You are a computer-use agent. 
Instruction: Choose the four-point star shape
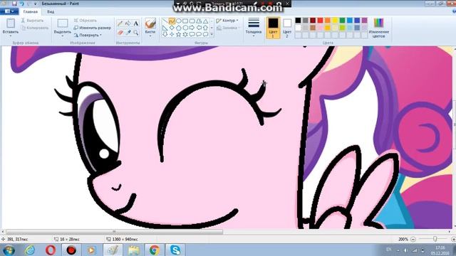click(172, 34)
